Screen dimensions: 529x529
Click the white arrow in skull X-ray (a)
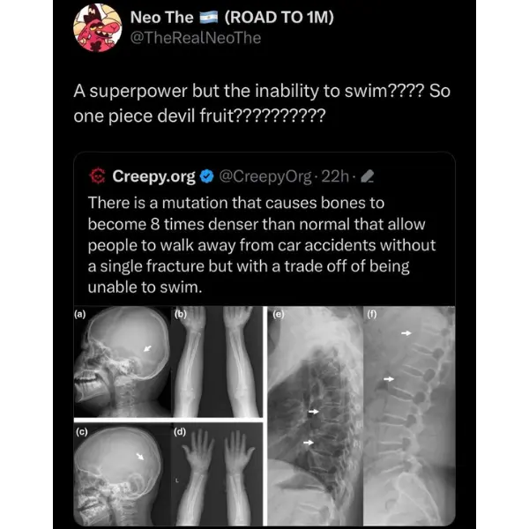(148, 349)
